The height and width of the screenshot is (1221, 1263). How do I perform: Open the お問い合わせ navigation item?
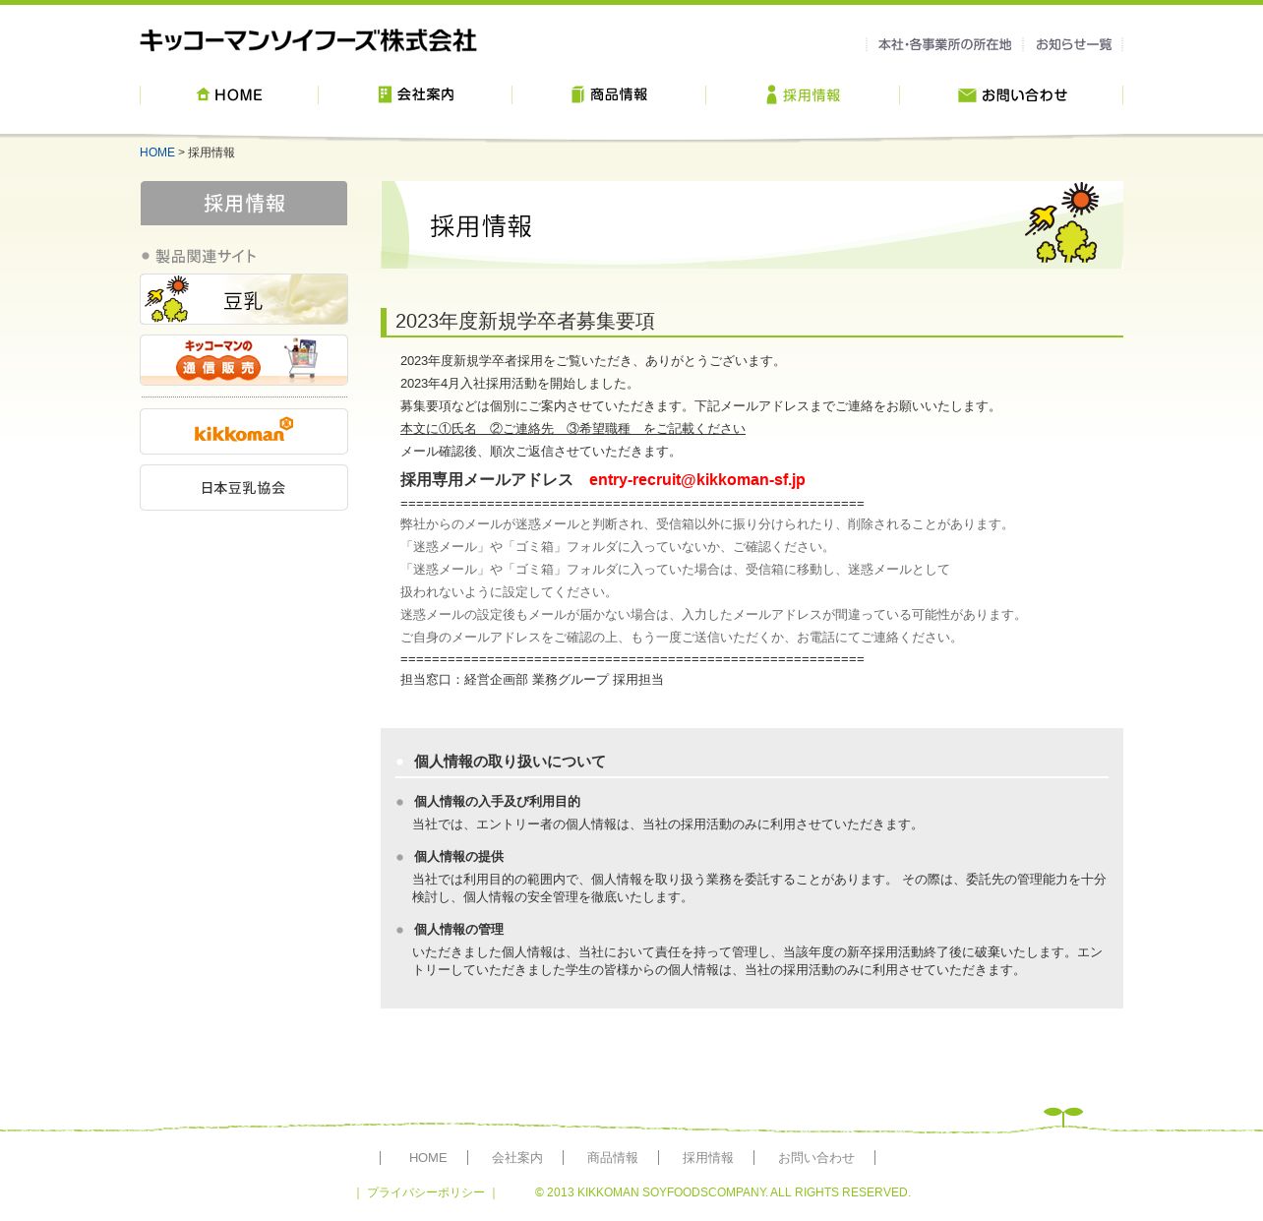(1011, 94)
